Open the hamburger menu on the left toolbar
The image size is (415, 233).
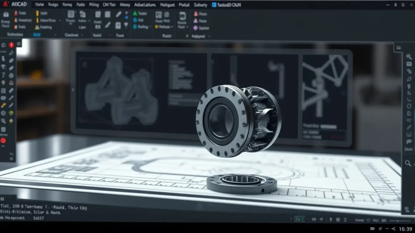coord(19,44)
